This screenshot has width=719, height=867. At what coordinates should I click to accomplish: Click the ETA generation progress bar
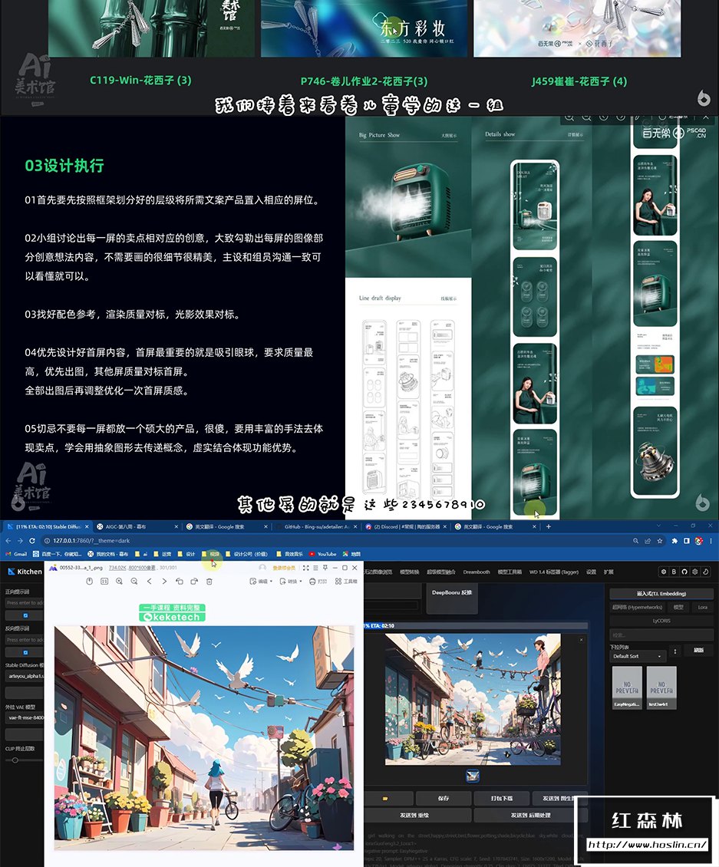pos(476,626)
